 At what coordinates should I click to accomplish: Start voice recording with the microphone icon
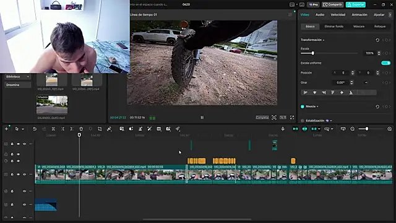(x=283, y=129)
